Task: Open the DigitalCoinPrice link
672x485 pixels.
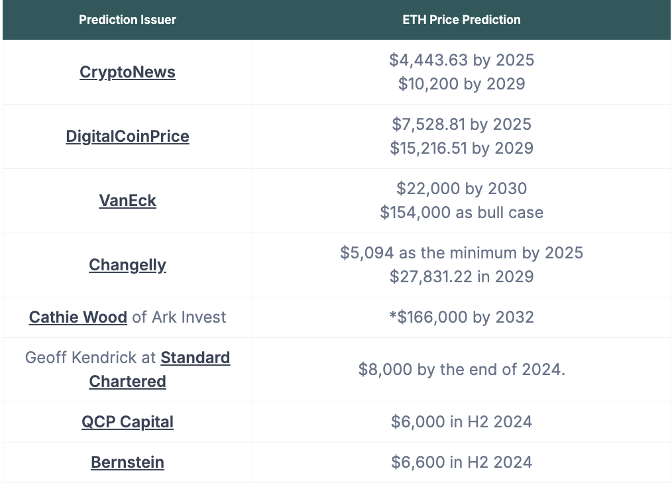Action: pyautogui.click(x=127, y=136)
